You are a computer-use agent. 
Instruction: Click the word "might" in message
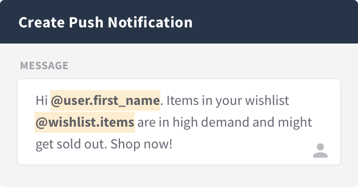(295, 122)
